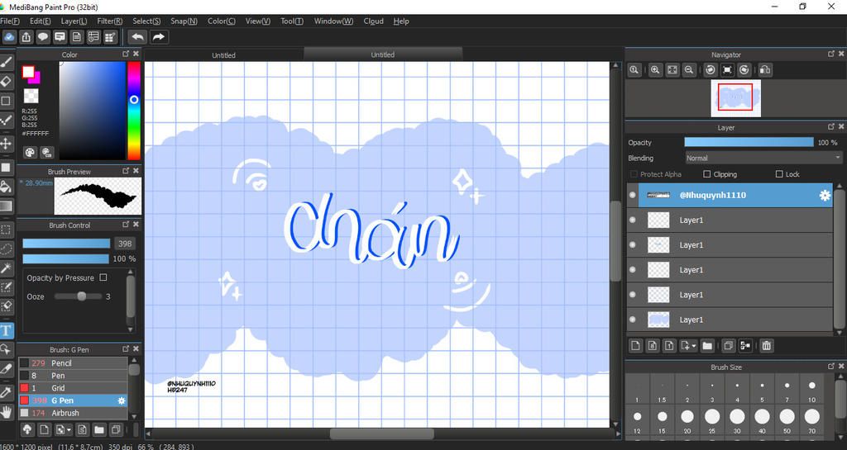Open the Blending mode dropdown showing Normal
The width and height of the screenshot is (847, 450).
coord(763,158)
